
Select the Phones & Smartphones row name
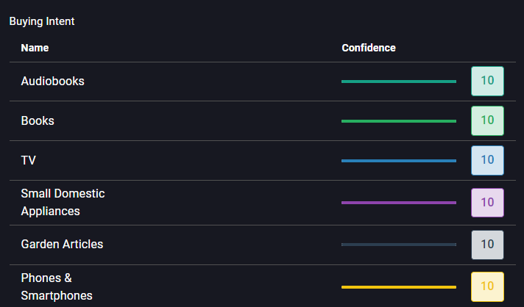coord(57,286)
